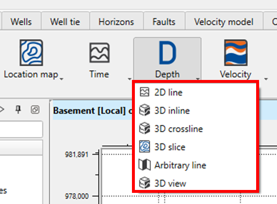This screenshot has height=204, width=277.
Task: Float the panel using the undock icon
Action: tap(35, 110)
